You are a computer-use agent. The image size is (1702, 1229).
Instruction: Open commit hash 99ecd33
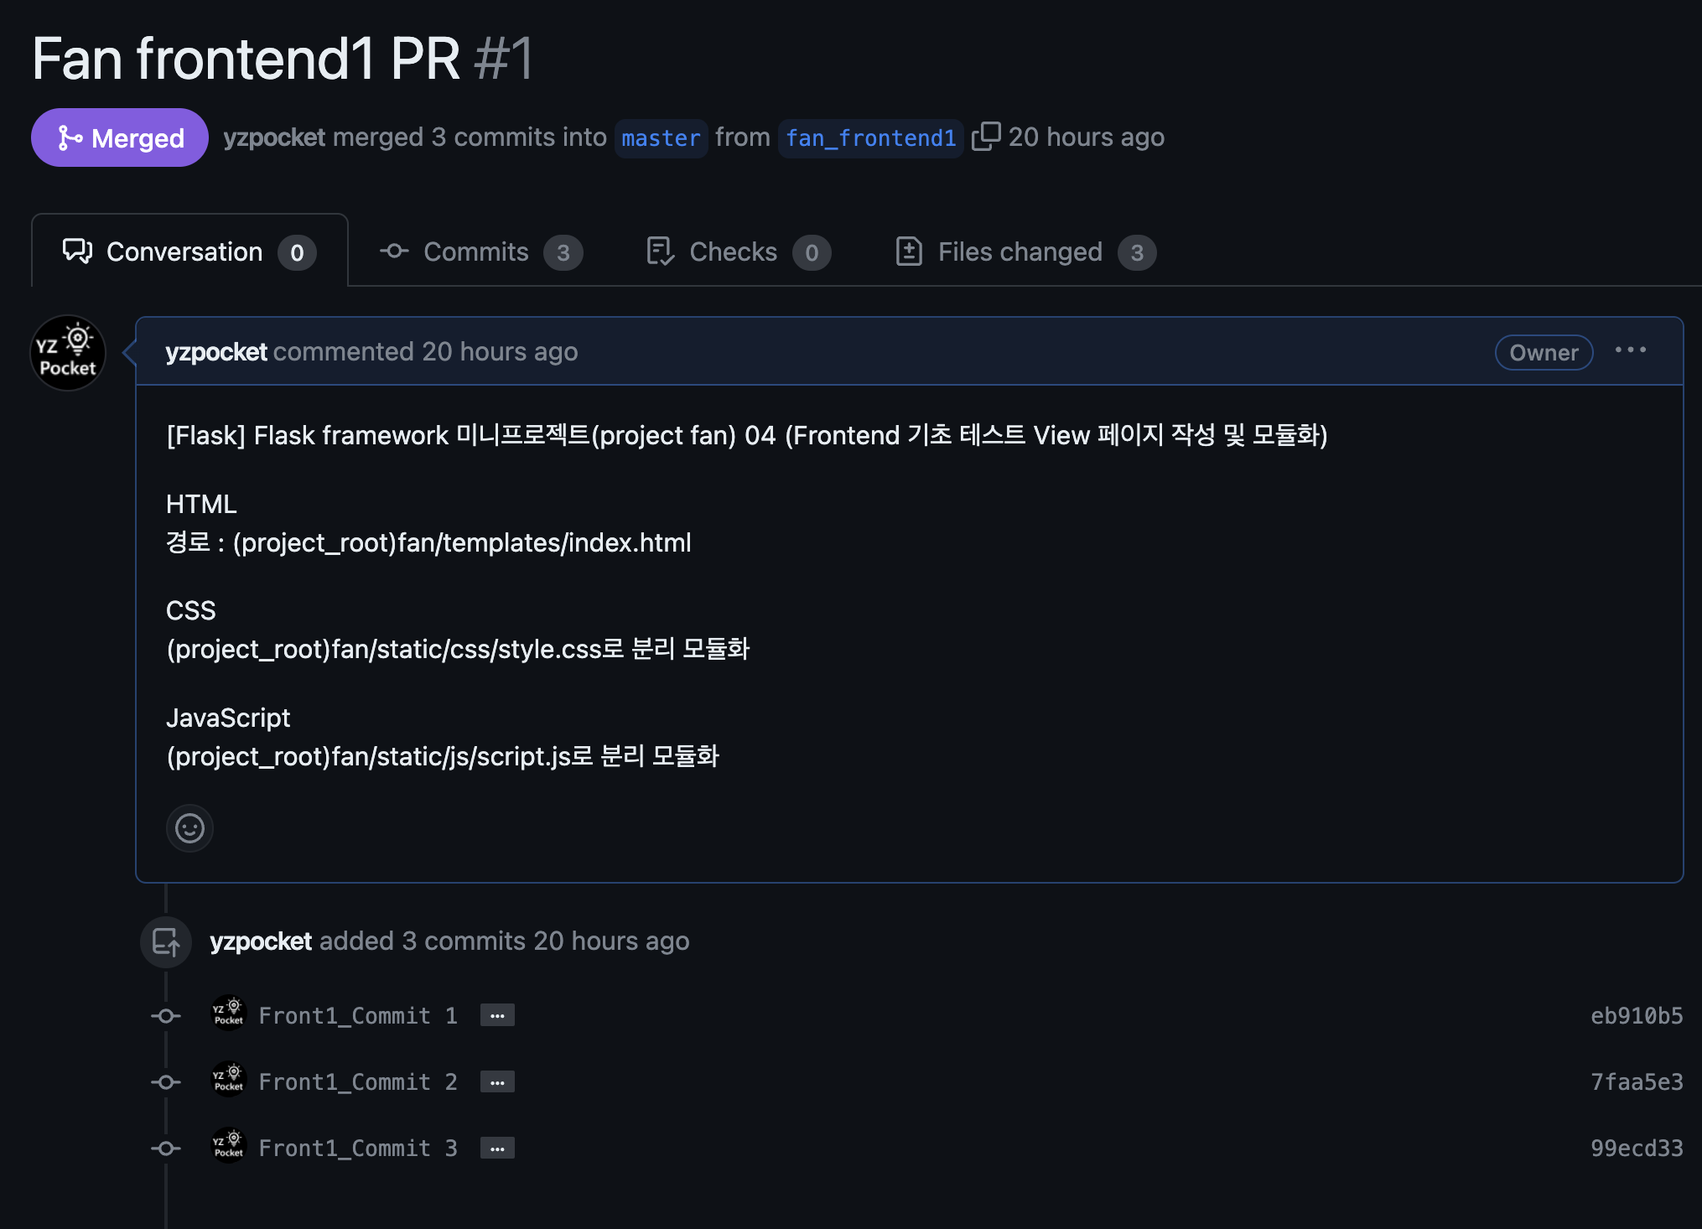(x=1636, y=1148)
